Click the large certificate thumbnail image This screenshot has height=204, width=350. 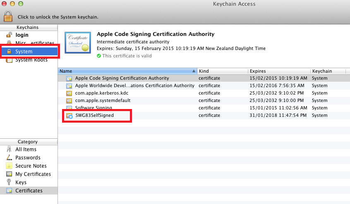pyautogui.click(x=77, y=43)
